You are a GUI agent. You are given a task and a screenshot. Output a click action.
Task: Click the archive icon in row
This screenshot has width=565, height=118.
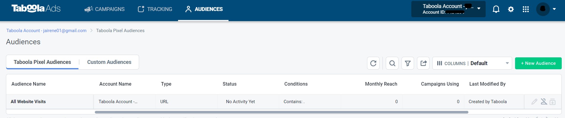[x=553, y=102]
